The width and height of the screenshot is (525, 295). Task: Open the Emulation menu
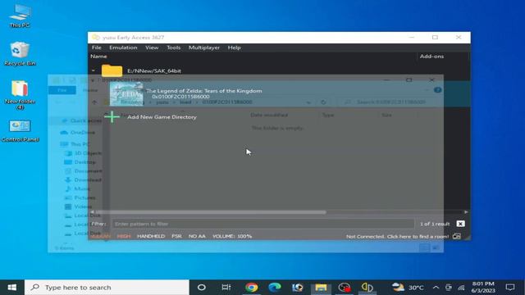123,48
